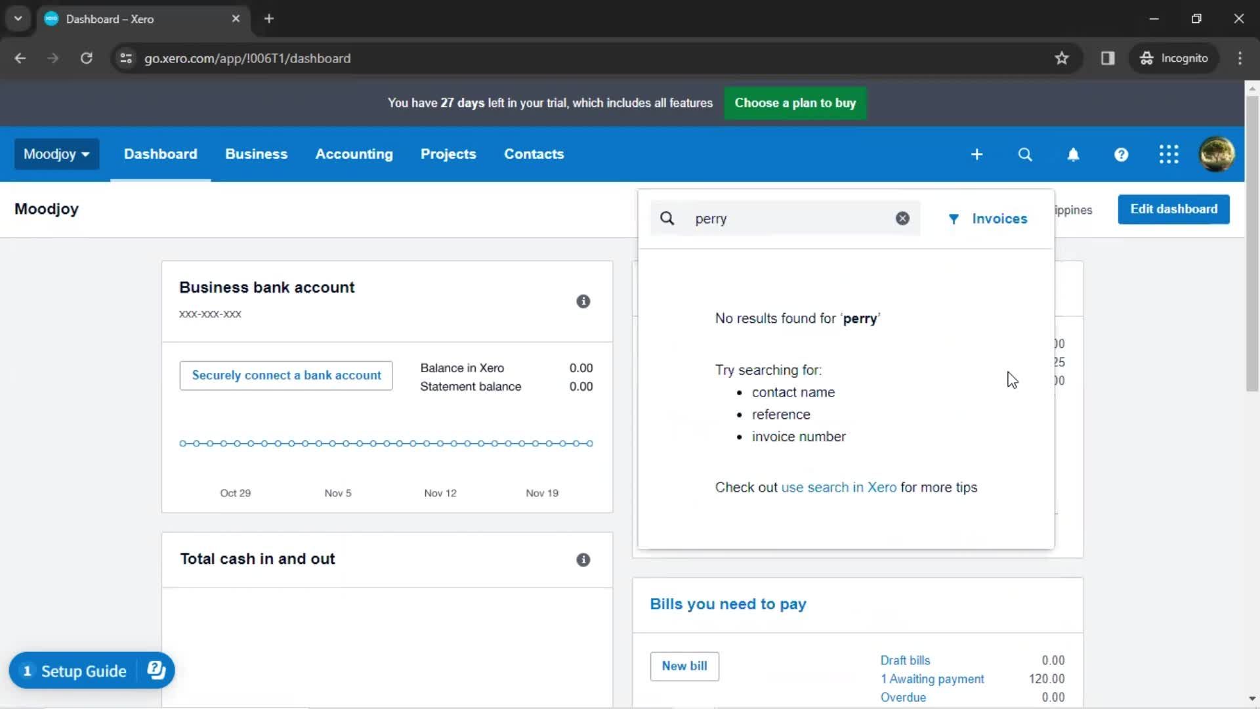View site information icon in address bar

(126, 58)
